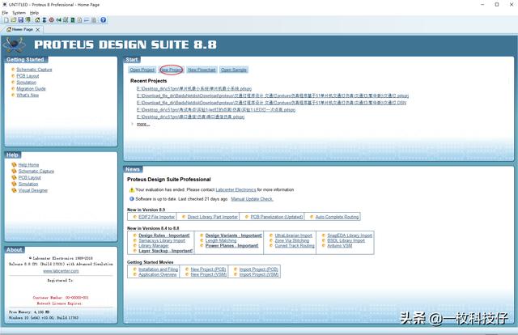518x335 pixels.
Task: Open PCB Layout via the red toolbar icon
Action: click(52, 20)
